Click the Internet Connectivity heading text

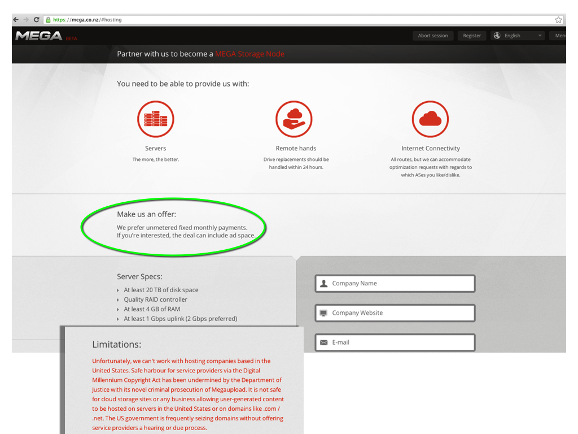point(431,149)
